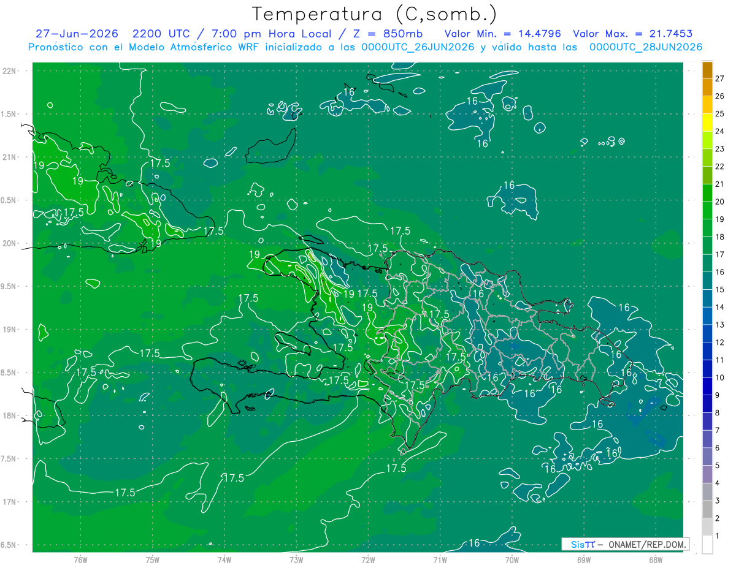Click the '22N' latitude axis label
The height and width of the screenshot is (568, 736).
[x=9, y=70]
